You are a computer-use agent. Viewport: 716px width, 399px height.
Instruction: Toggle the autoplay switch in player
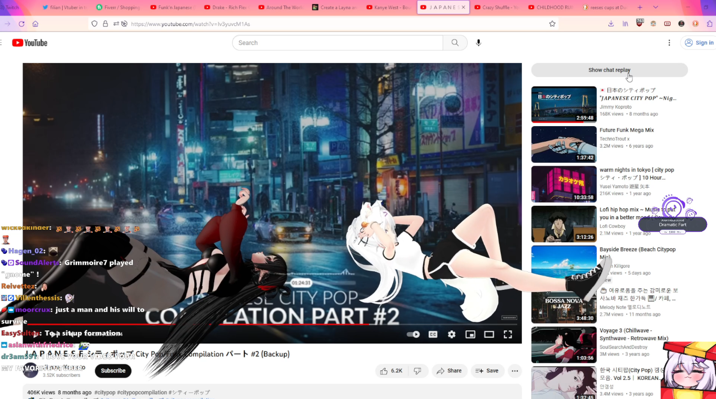tap(413, 334)
